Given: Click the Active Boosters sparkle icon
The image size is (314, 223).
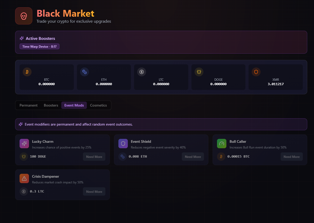Looking at the screenshot, I should coord(22,39).
